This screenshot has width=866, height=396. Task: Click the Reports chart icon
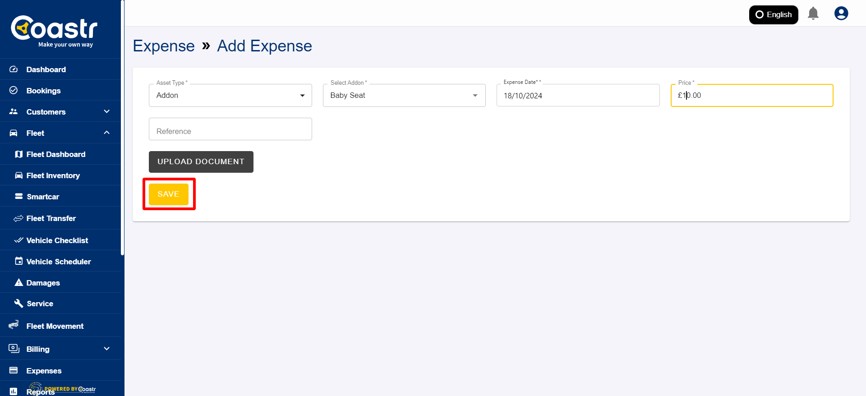click(14, 391)
